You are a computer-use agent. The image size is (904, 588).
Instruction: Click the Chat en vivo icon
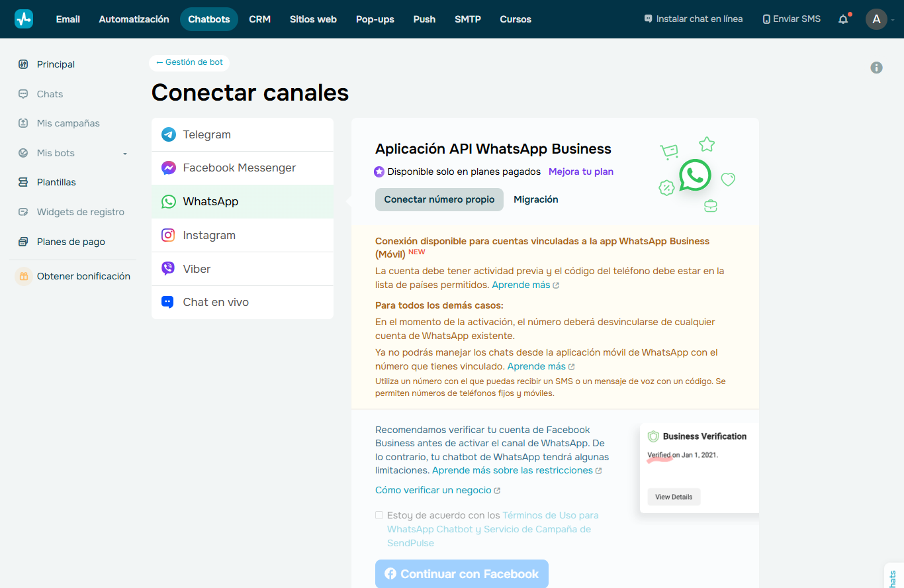168,302
